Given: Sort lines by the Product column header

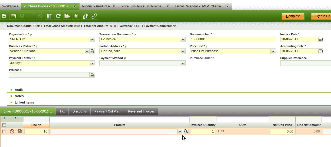Looking at the screenshot, I should (119, 125).
